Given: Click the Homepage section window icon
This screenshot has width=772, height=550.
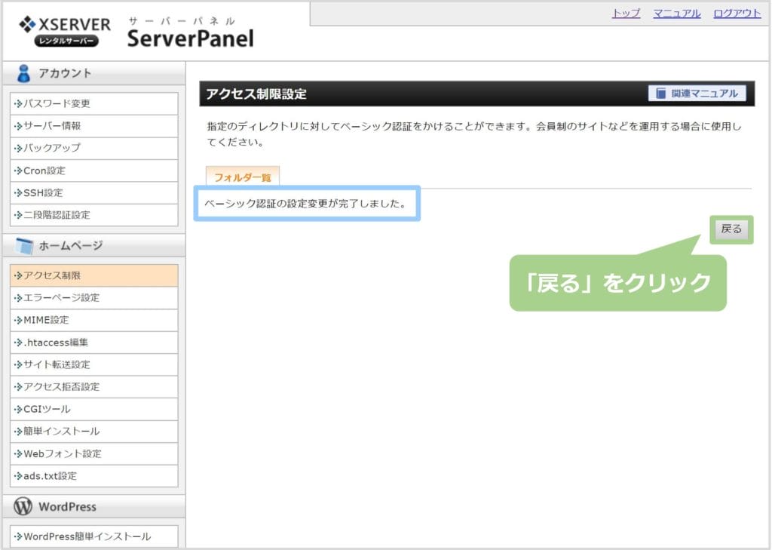Looking at the screenshot, I should coord(24,246).
